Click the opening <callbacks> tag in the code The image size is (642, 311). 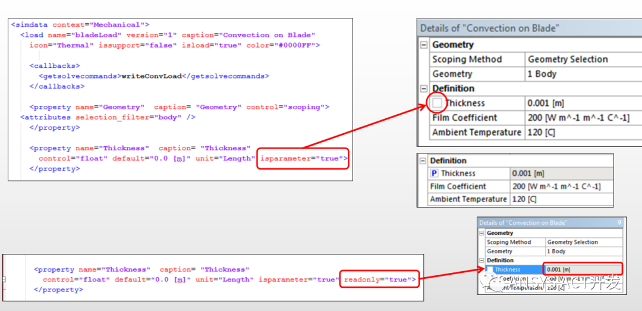(55, 65)
